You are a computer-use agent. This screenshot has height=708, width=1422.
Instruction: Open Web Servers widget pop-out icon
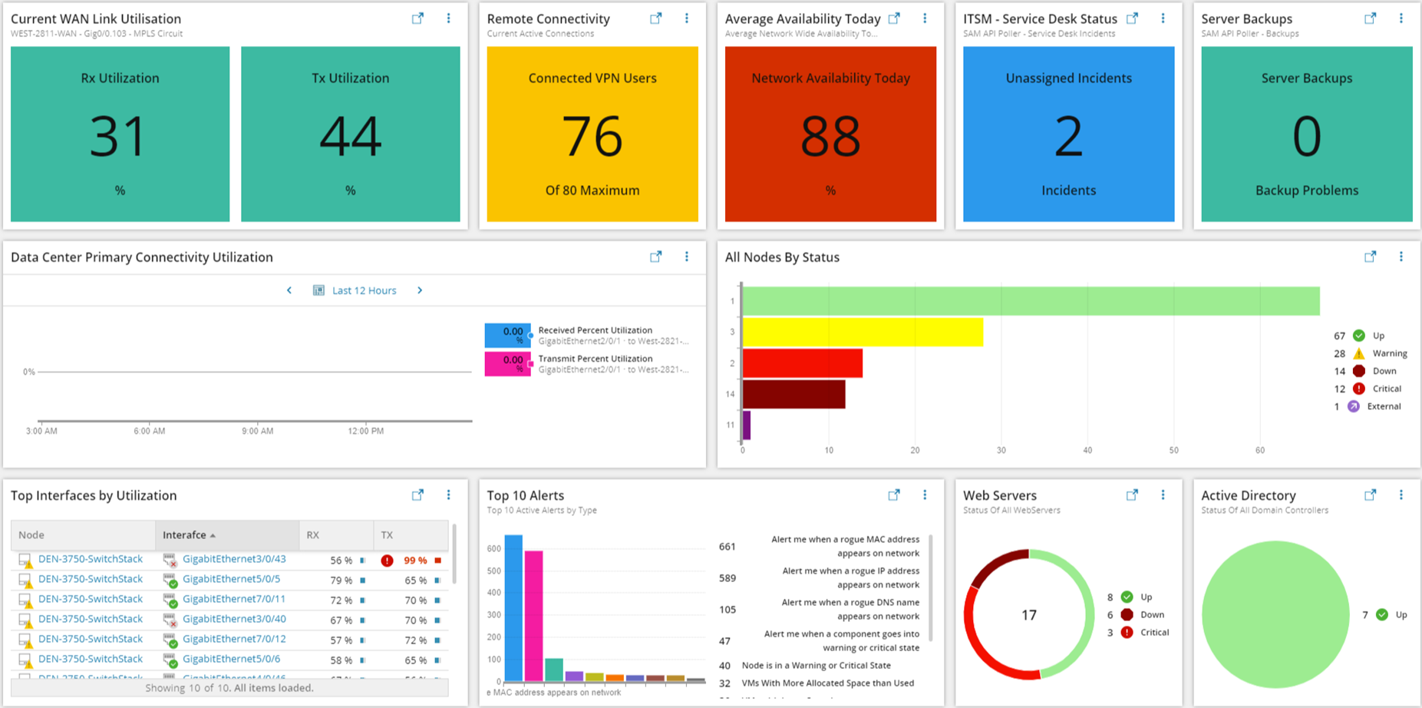(1132, 495)
